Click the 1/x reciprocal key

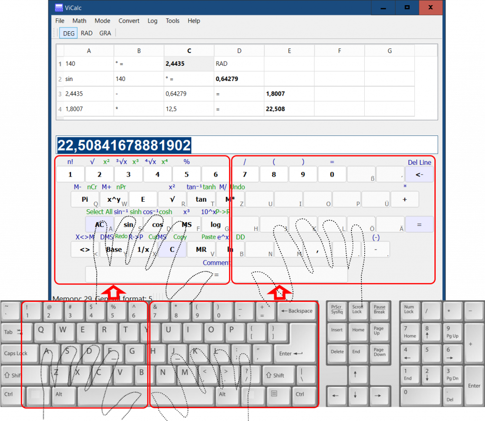[x=143, y=250]
